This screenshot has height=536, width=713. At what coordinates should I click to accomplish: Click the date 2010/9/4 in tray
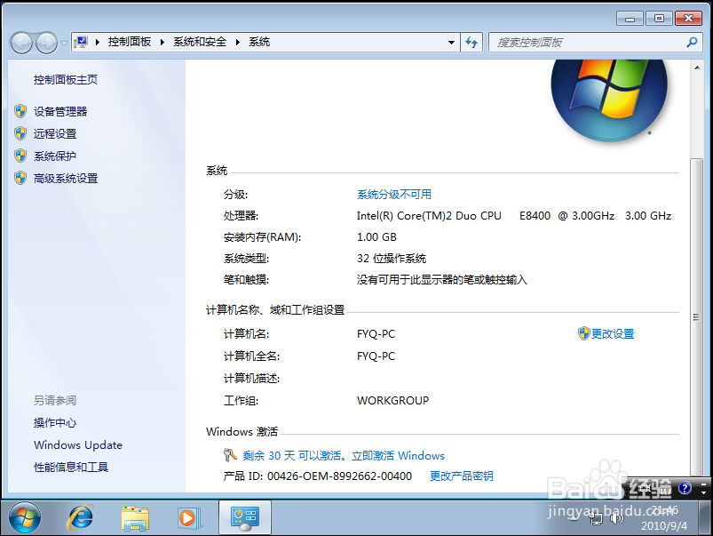[x=664, y=526]
